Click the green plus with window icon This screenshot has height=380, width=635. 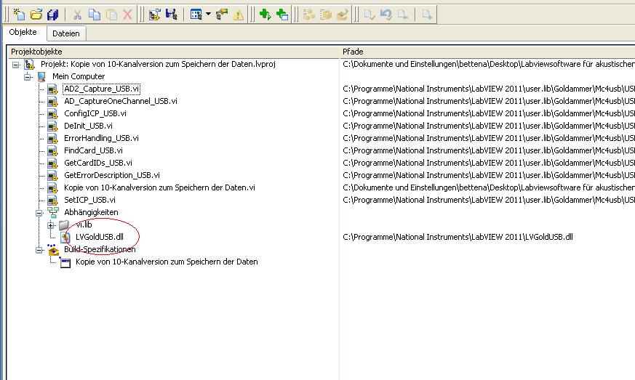(x=282, y=15)
